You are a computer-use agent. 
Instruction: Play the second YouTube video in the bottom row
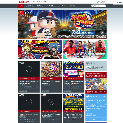point(51,102)
